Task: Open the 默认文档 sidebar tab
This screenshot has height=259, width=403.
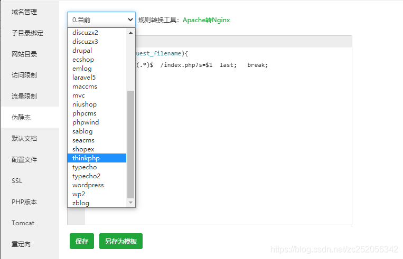Action: (x=30, y=138)
